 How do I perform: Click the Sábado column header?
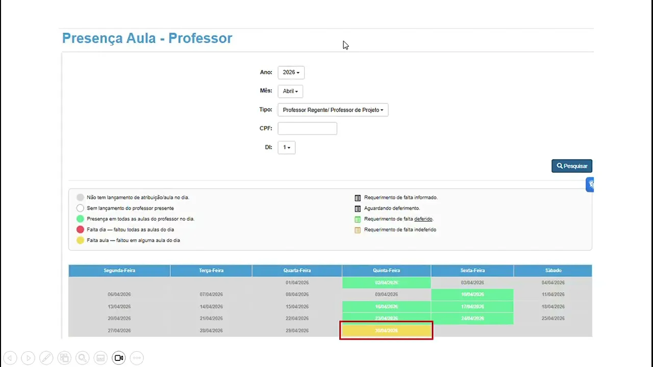coord(553,271)
